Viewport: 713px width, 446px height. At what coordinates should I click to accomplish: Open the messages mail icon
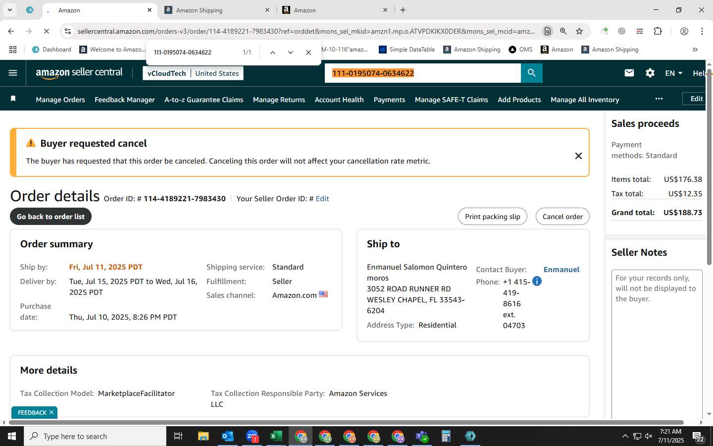point(629,73)
